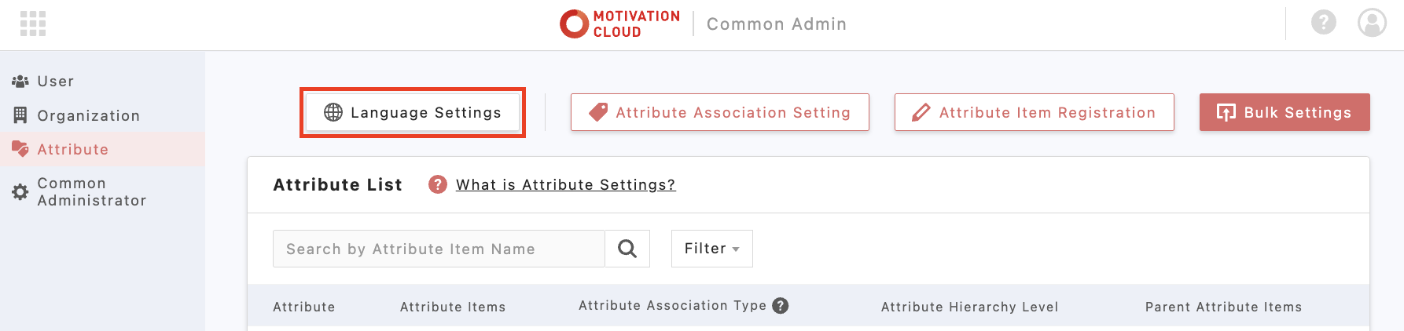Image resolution: width=1404 pixels, height=331 pixels.
Task: Open the help question mark icon
Action: (1324, 22)
